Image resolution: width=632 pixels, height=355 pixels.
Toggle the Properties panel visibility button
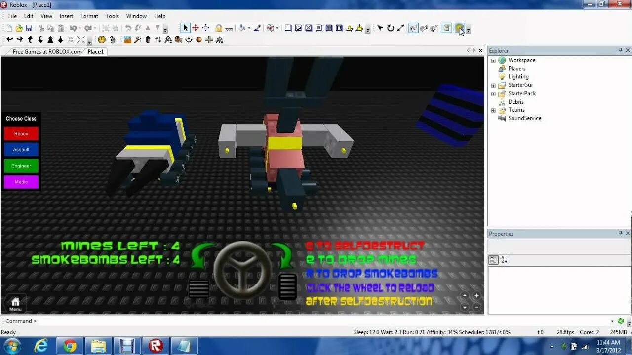click(x=460, y=28)
